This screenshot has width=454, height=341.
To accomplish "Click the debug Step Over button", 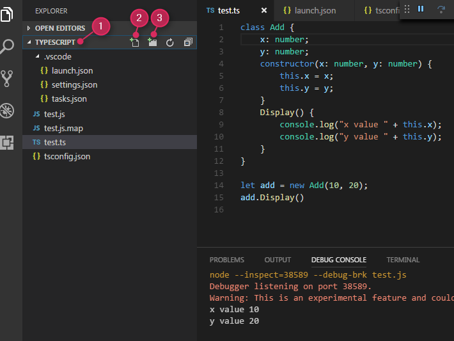I will coord(441,9).
